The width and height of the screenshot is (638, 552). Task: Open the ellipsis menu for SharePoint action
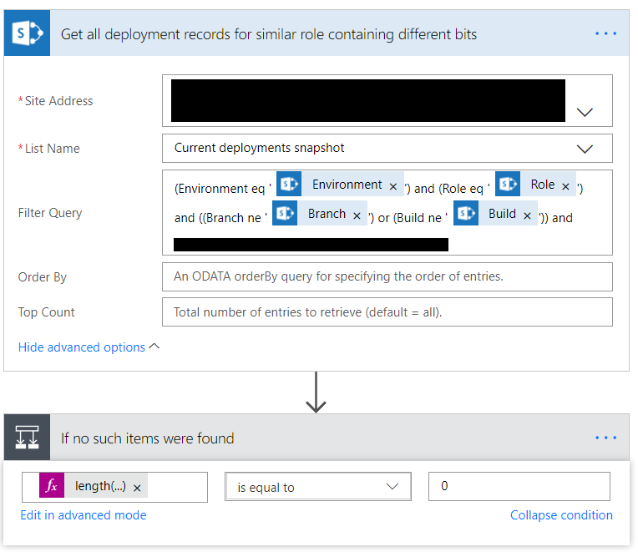pyautogui.click(x=605, y=34)
